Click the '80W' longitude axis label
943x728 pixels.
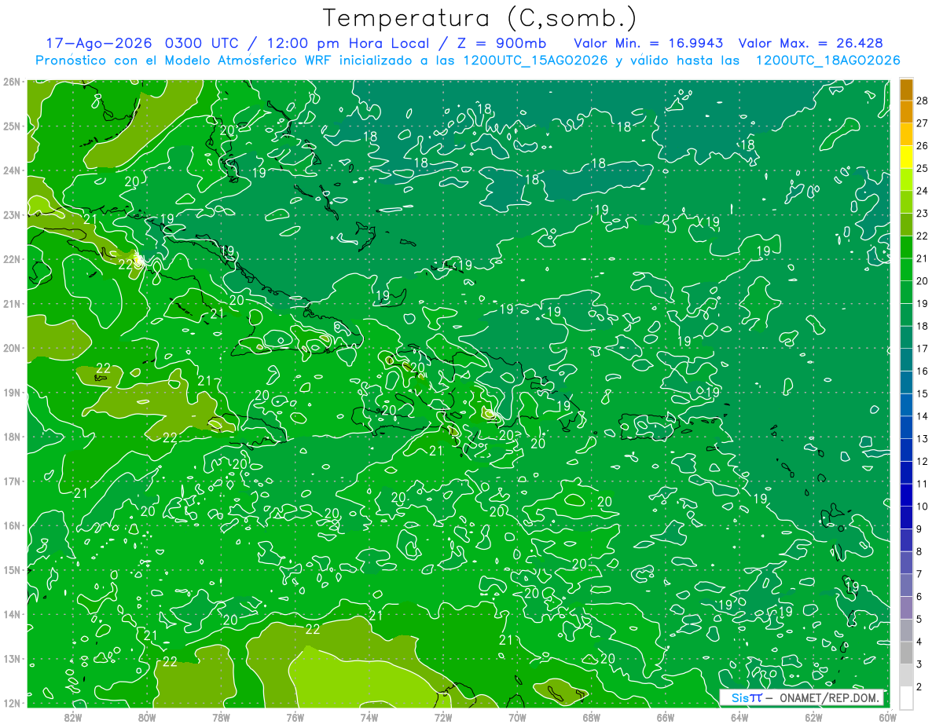[x=147, y=716]
